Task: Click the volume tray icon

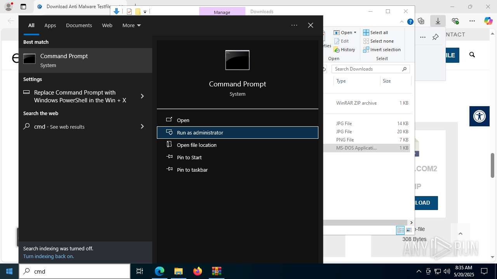Action: (447, 271)
